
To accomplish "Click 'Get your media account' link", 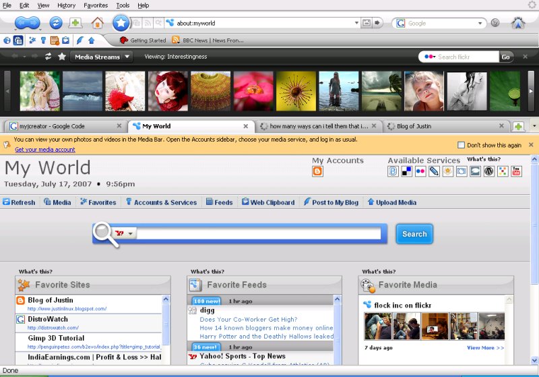I will click(44, 150).
